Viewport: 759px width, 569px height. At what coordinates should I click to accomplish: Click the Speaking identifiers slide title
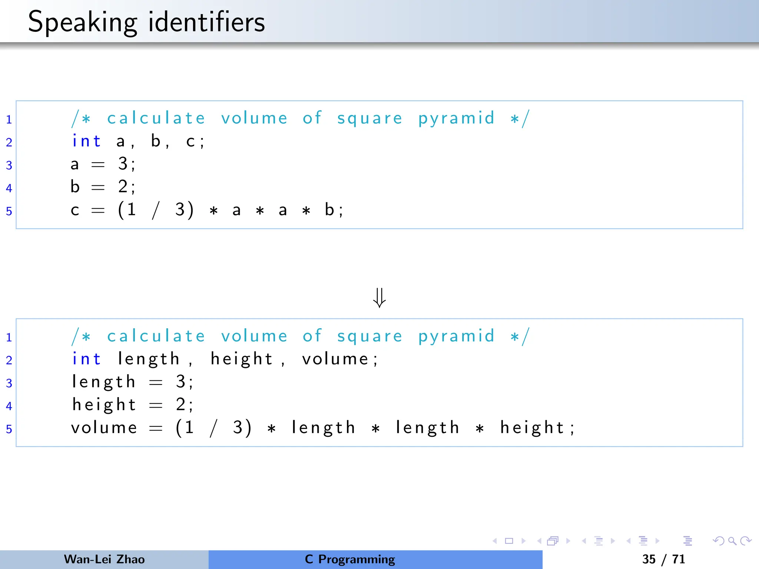[x=146, y=22]
